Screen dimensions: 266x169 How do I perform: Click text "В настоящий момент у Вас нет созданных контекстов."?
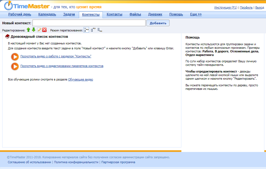click(x=45, y=44)
